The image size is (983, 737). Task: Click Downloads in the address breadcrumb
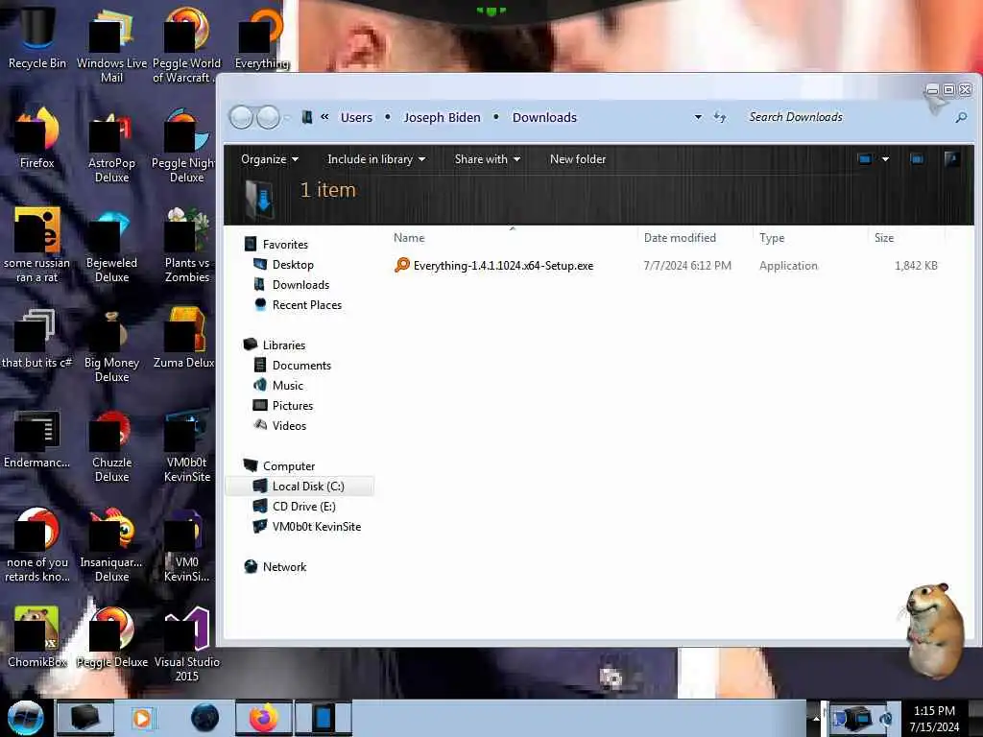point(544,117)
